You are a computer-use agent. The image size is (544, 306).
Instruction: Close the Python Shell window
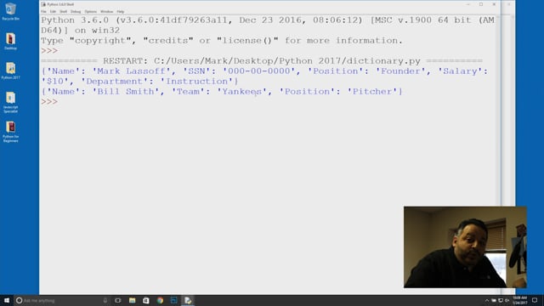[x=494, y=4]
